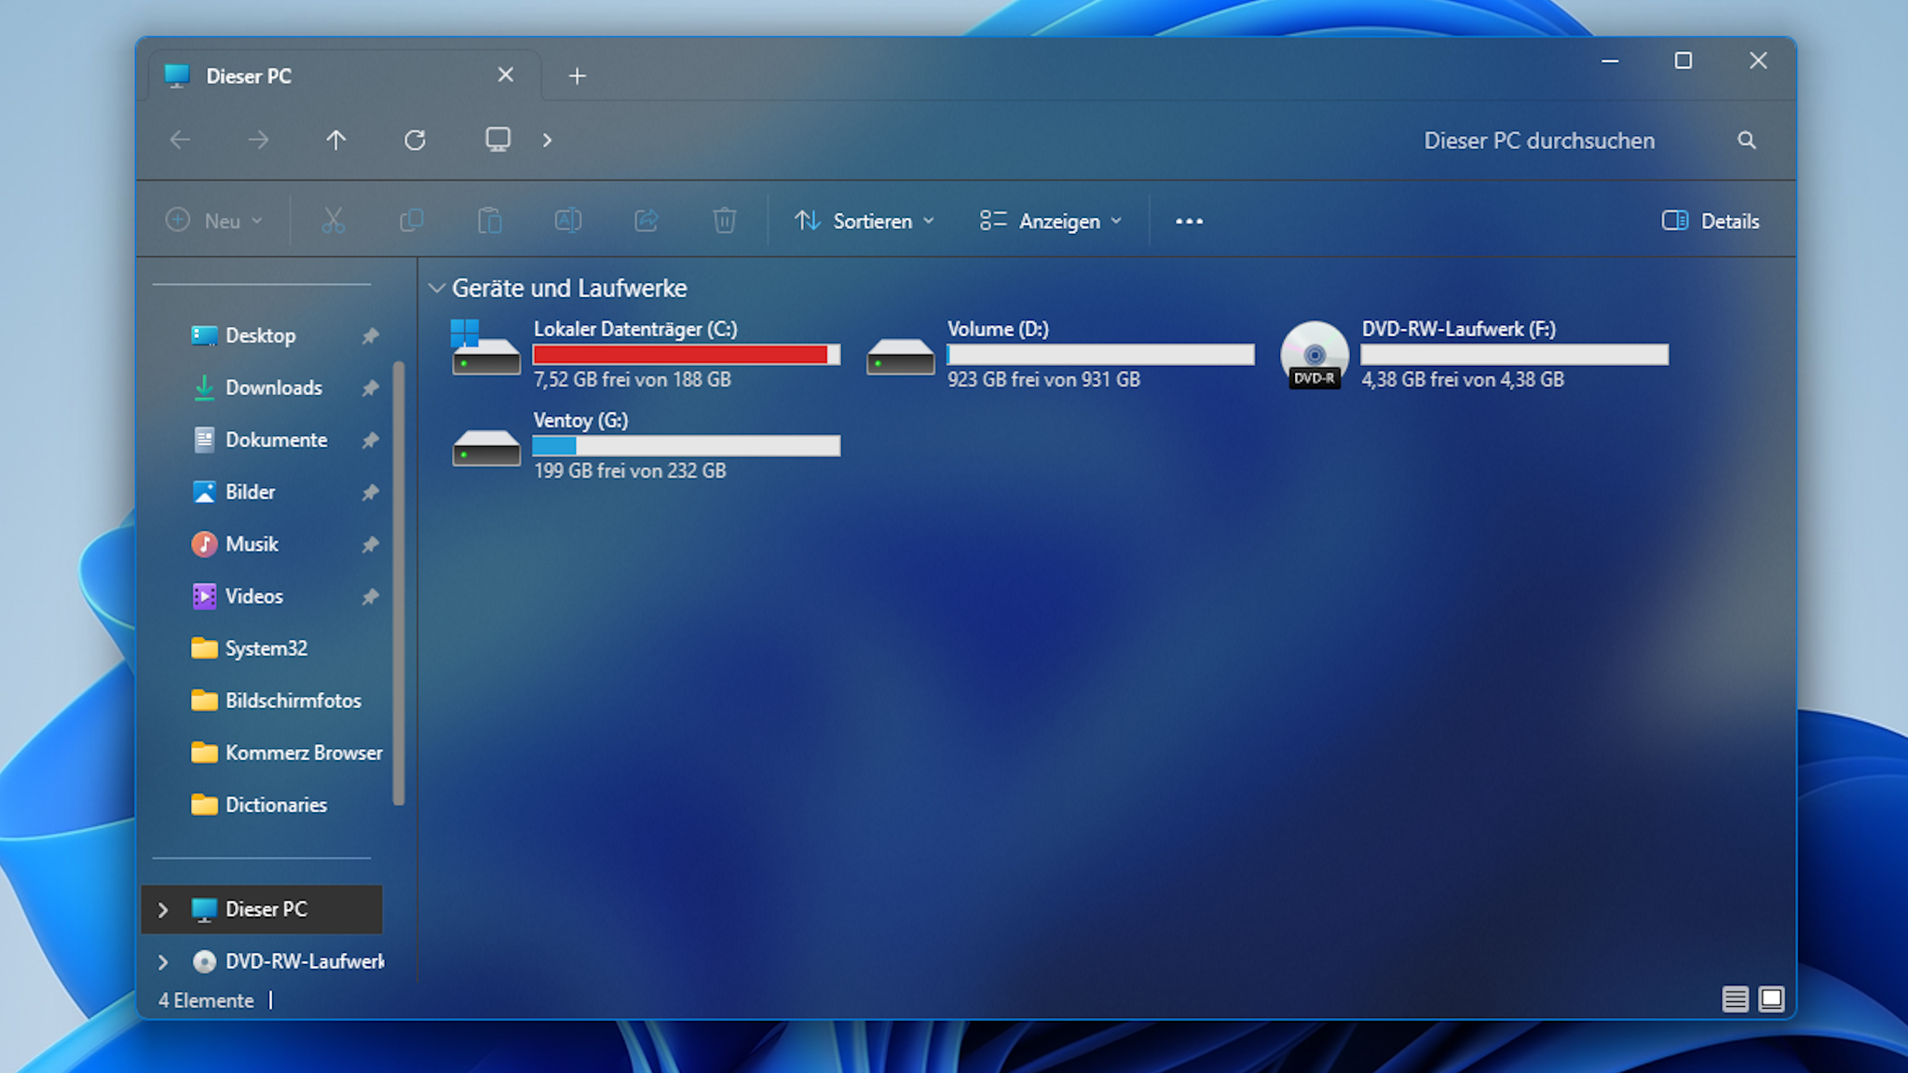Click the Back navigation arrow
Image resolution: width=1908 pixels, height=1073 pixels.
pyautogui.click(x=180, y=140)
